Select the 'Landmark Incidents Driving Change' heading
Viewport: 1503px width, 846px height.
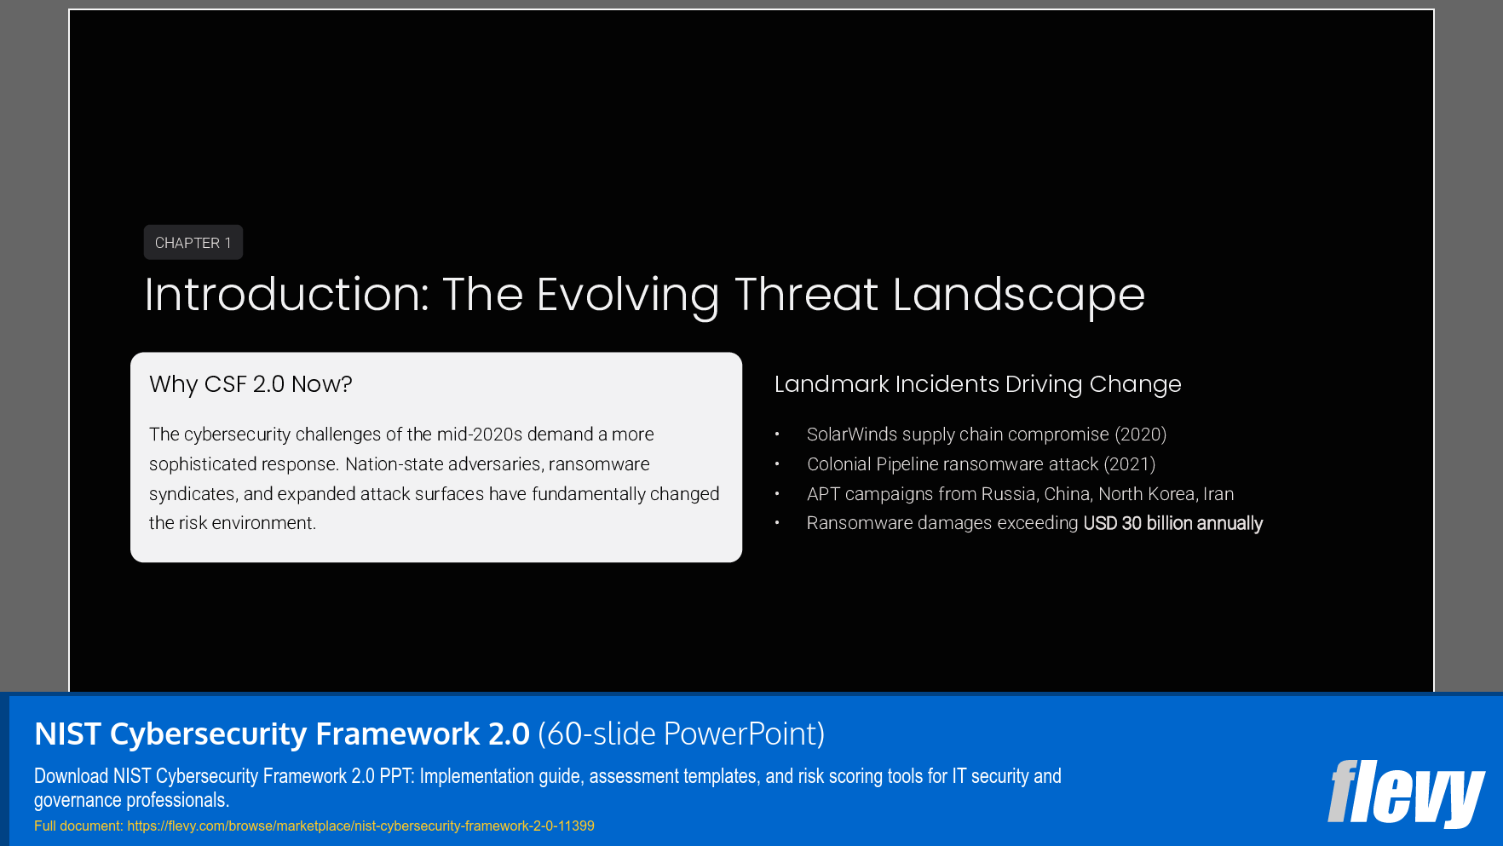tap(977, 384)
